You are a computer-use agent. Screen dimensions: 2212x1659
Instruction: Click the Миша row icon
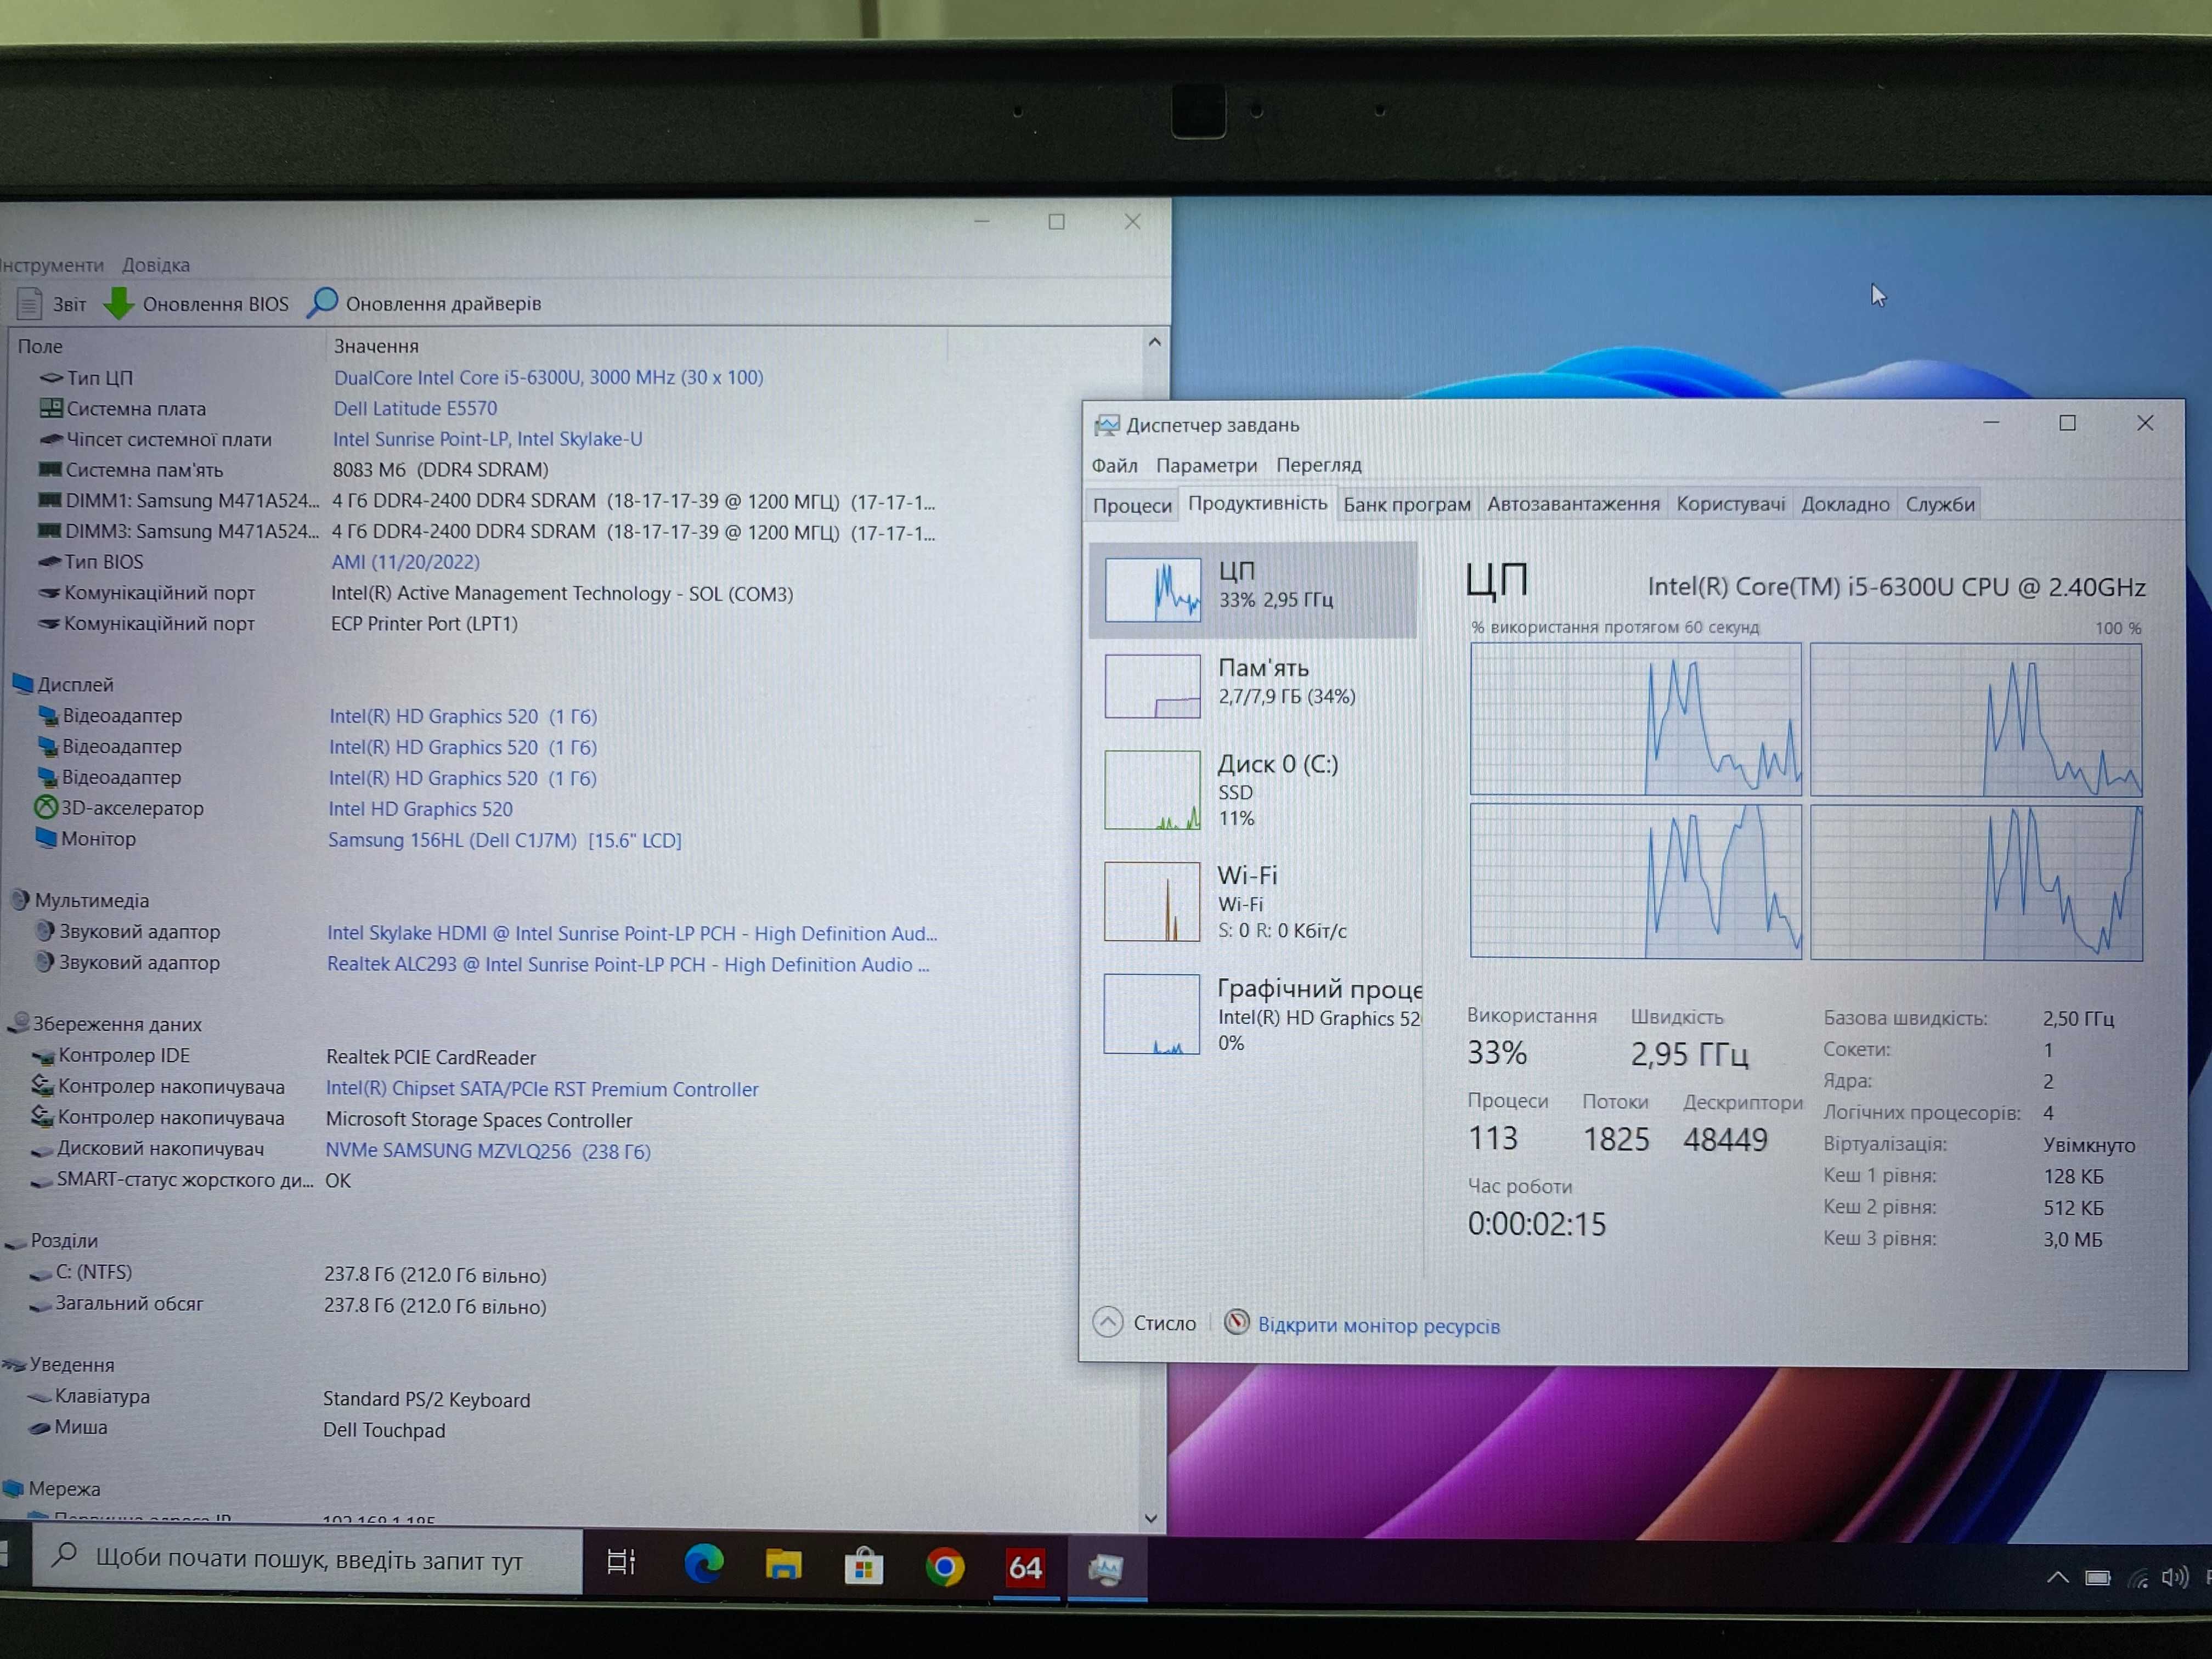40,1428
